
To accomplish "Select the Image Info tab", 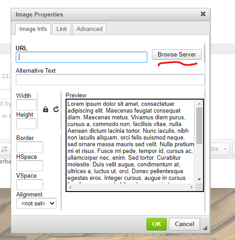I will pyautogui.click(x=33, y=29).
